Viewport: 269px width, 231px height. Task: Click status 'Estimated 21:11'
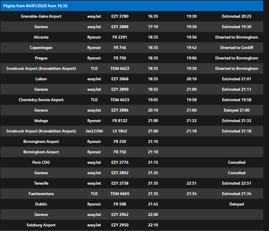click(x=236, y=89)
